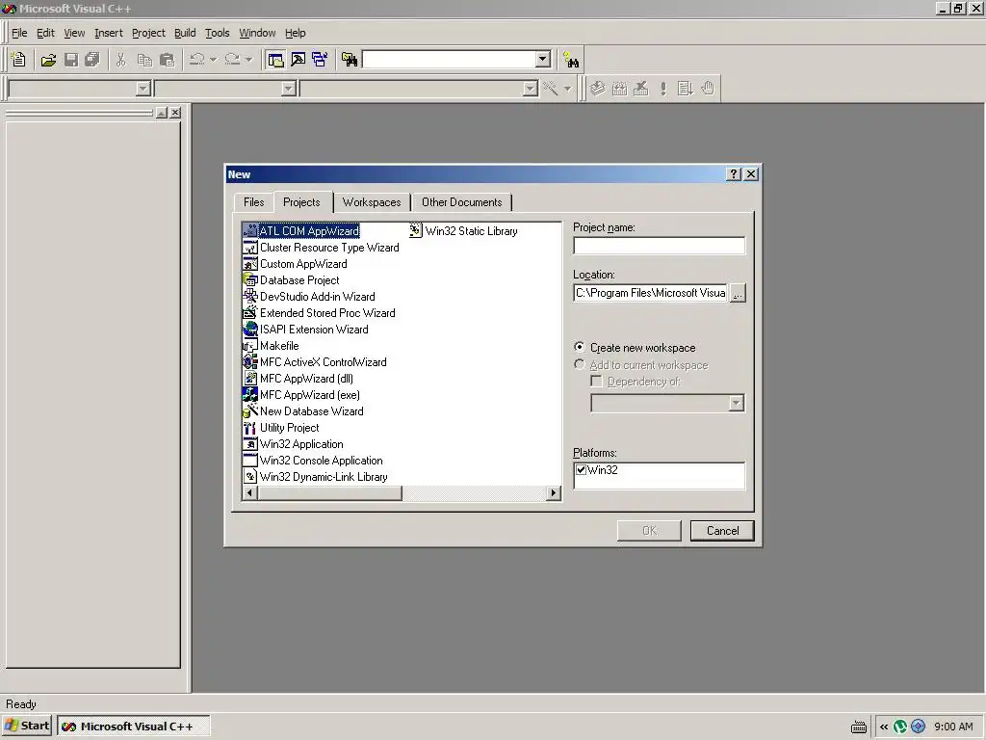
Task: Open the Window List toolbar icon
Action: [x=320, y=60]
